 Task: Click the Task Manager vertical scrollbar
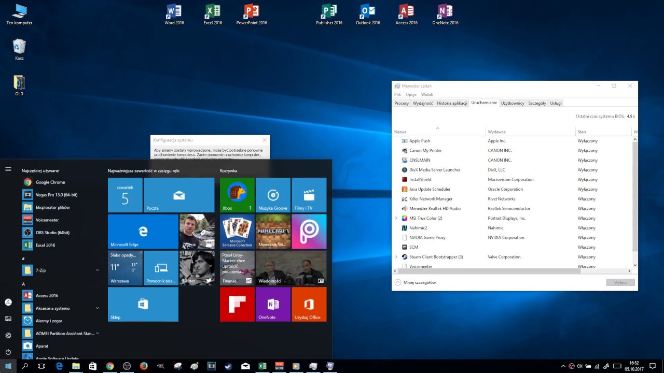tap(635, 202)
